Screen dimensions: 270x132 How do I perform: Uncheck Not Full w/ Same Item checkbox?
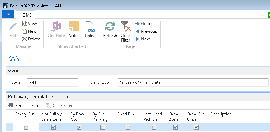coord(54,127)
